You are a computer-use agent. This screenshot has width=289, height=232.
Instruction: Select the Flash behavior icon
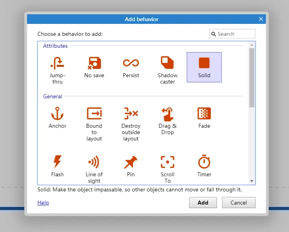pyautogui.click(x=57, y=162)
